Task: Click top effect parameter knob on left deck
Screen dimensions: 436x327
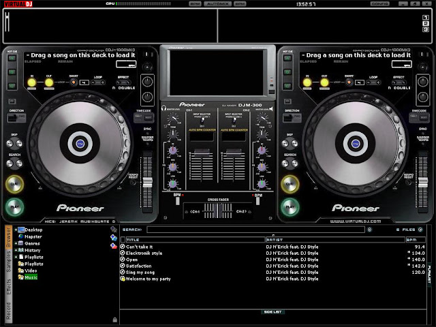Action: [147, 82]
